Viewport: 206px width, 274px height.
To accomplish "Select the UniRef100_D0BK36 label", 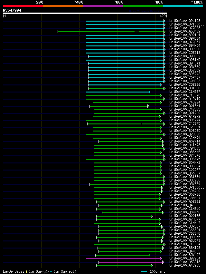I will (185, 195).
